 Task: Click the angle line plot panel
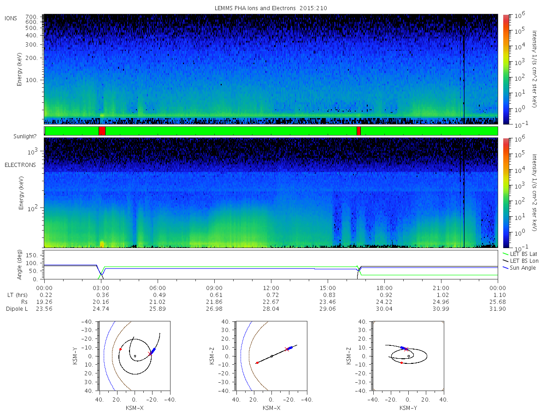(x=271, y=265)
